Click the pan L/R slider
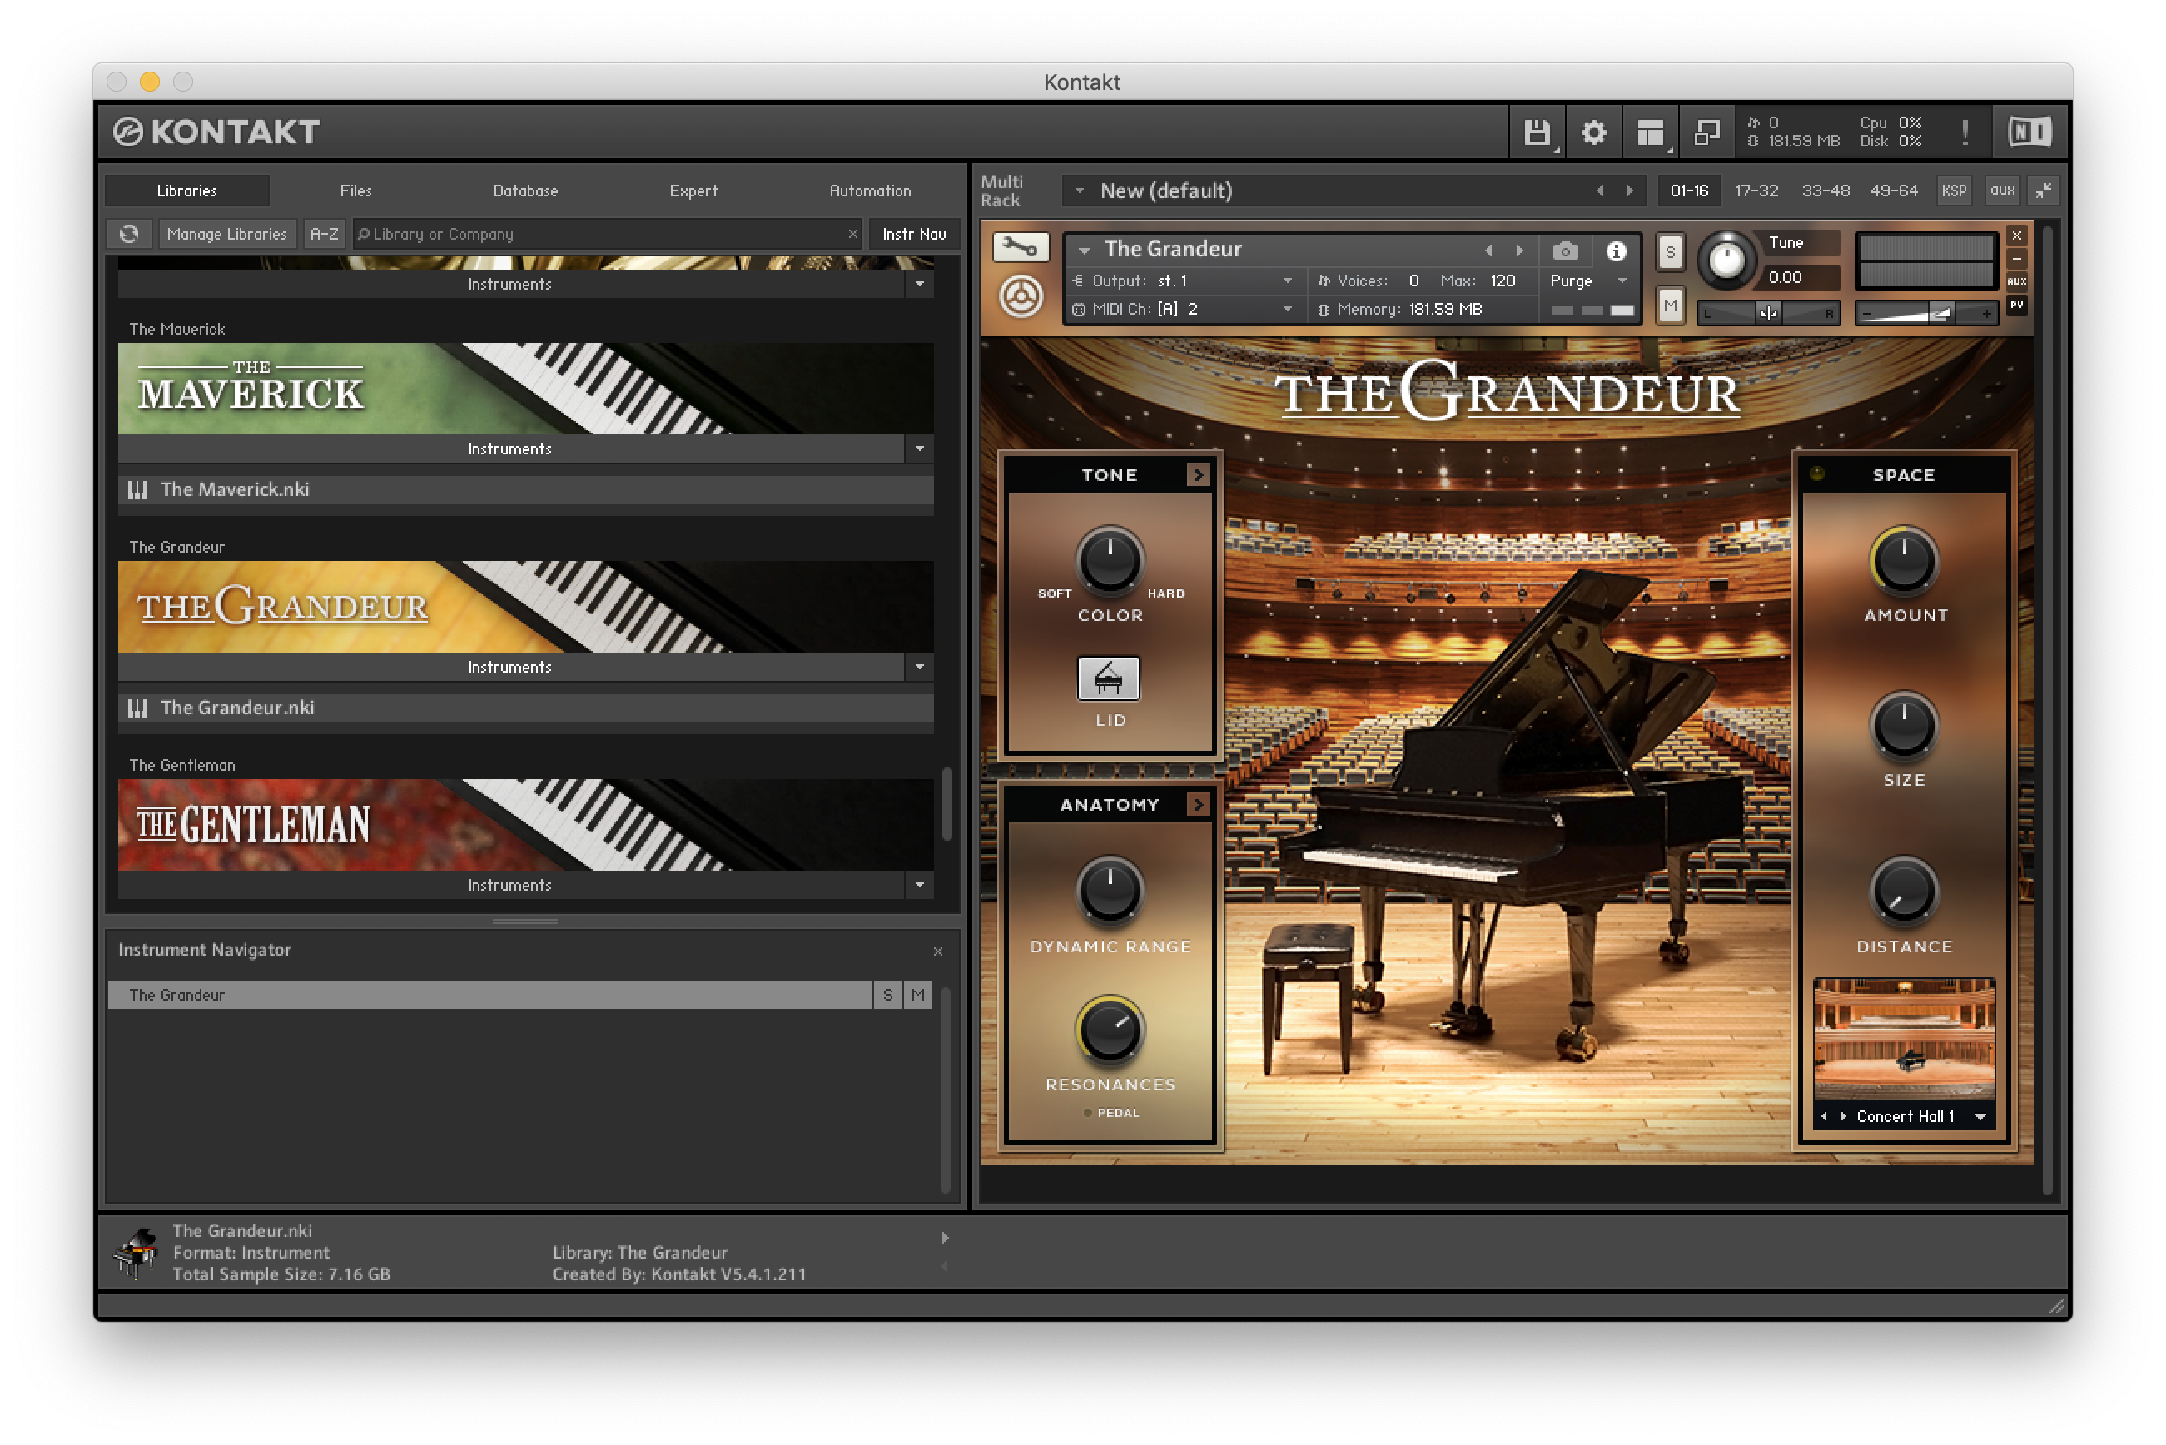2166x1445 pixels. click(1768, 313)
